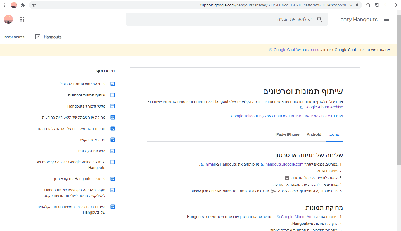
Task: Click the sidebar heading מידע נוסף
Action: 106,71
